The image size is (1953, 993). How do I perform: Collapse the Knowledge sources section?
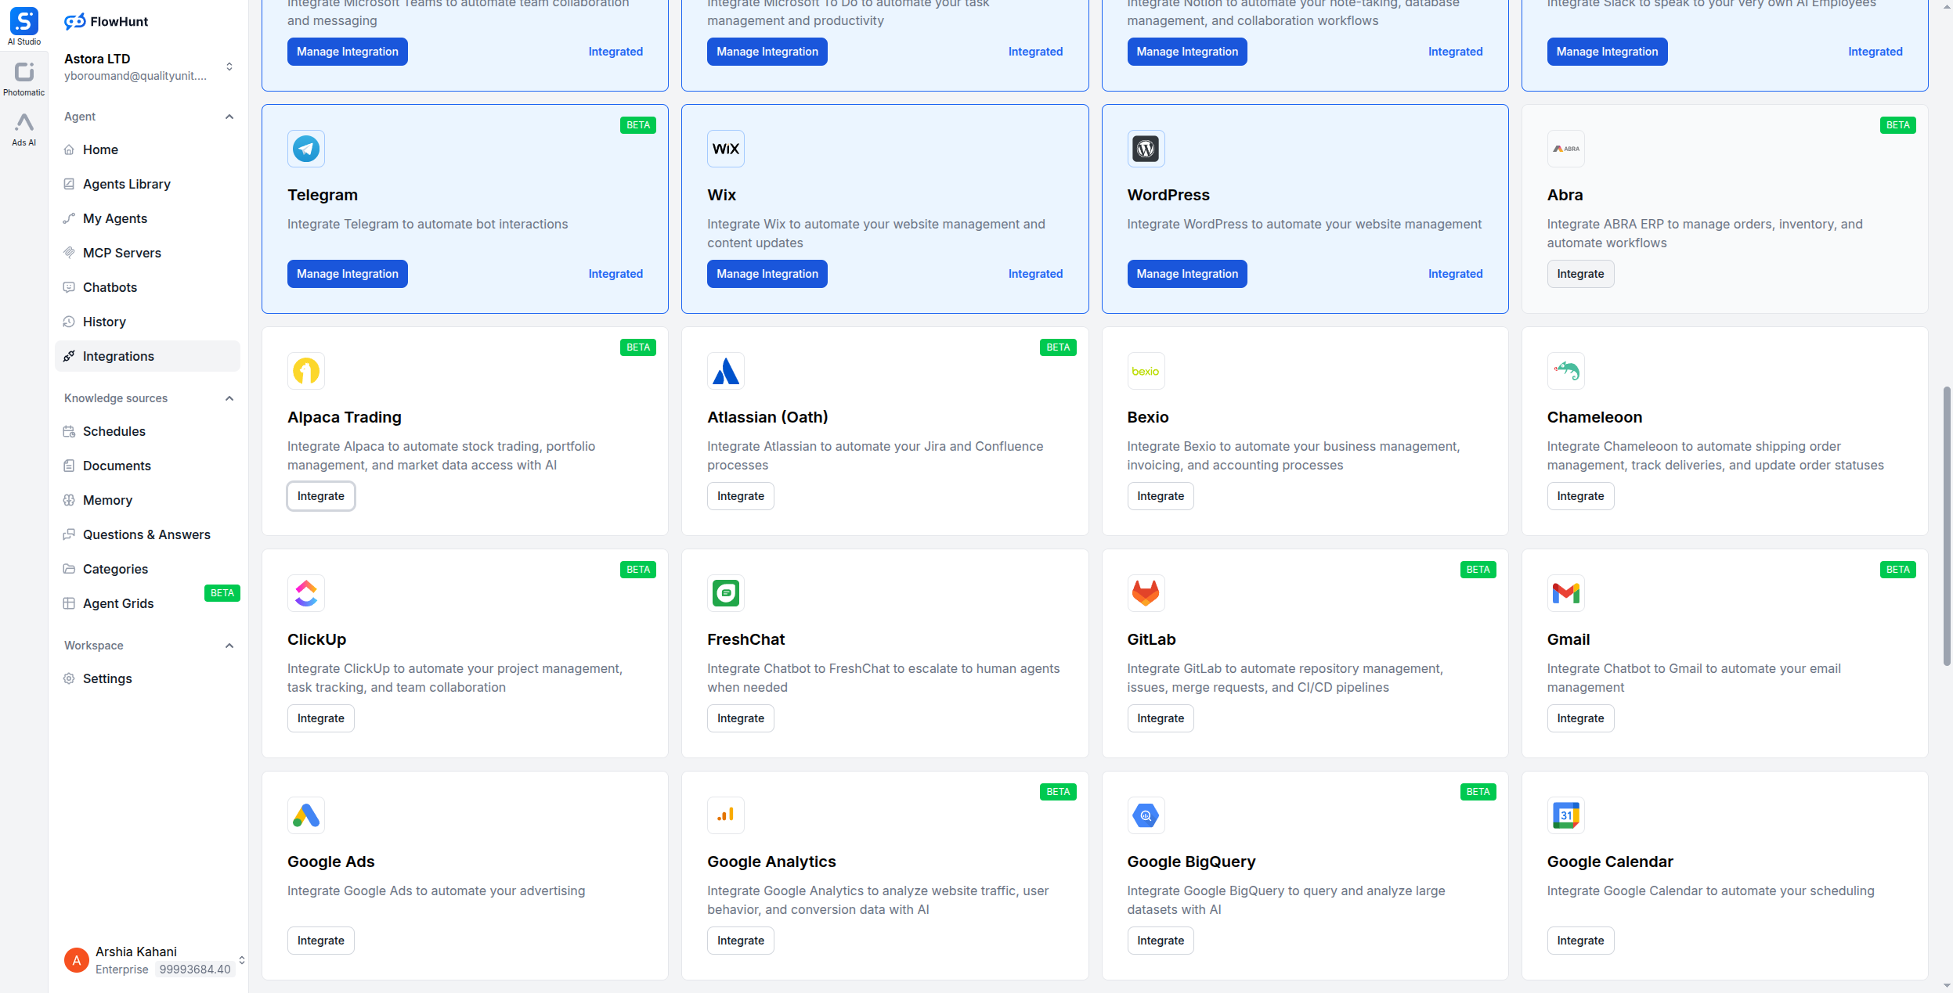coord(229,398)
